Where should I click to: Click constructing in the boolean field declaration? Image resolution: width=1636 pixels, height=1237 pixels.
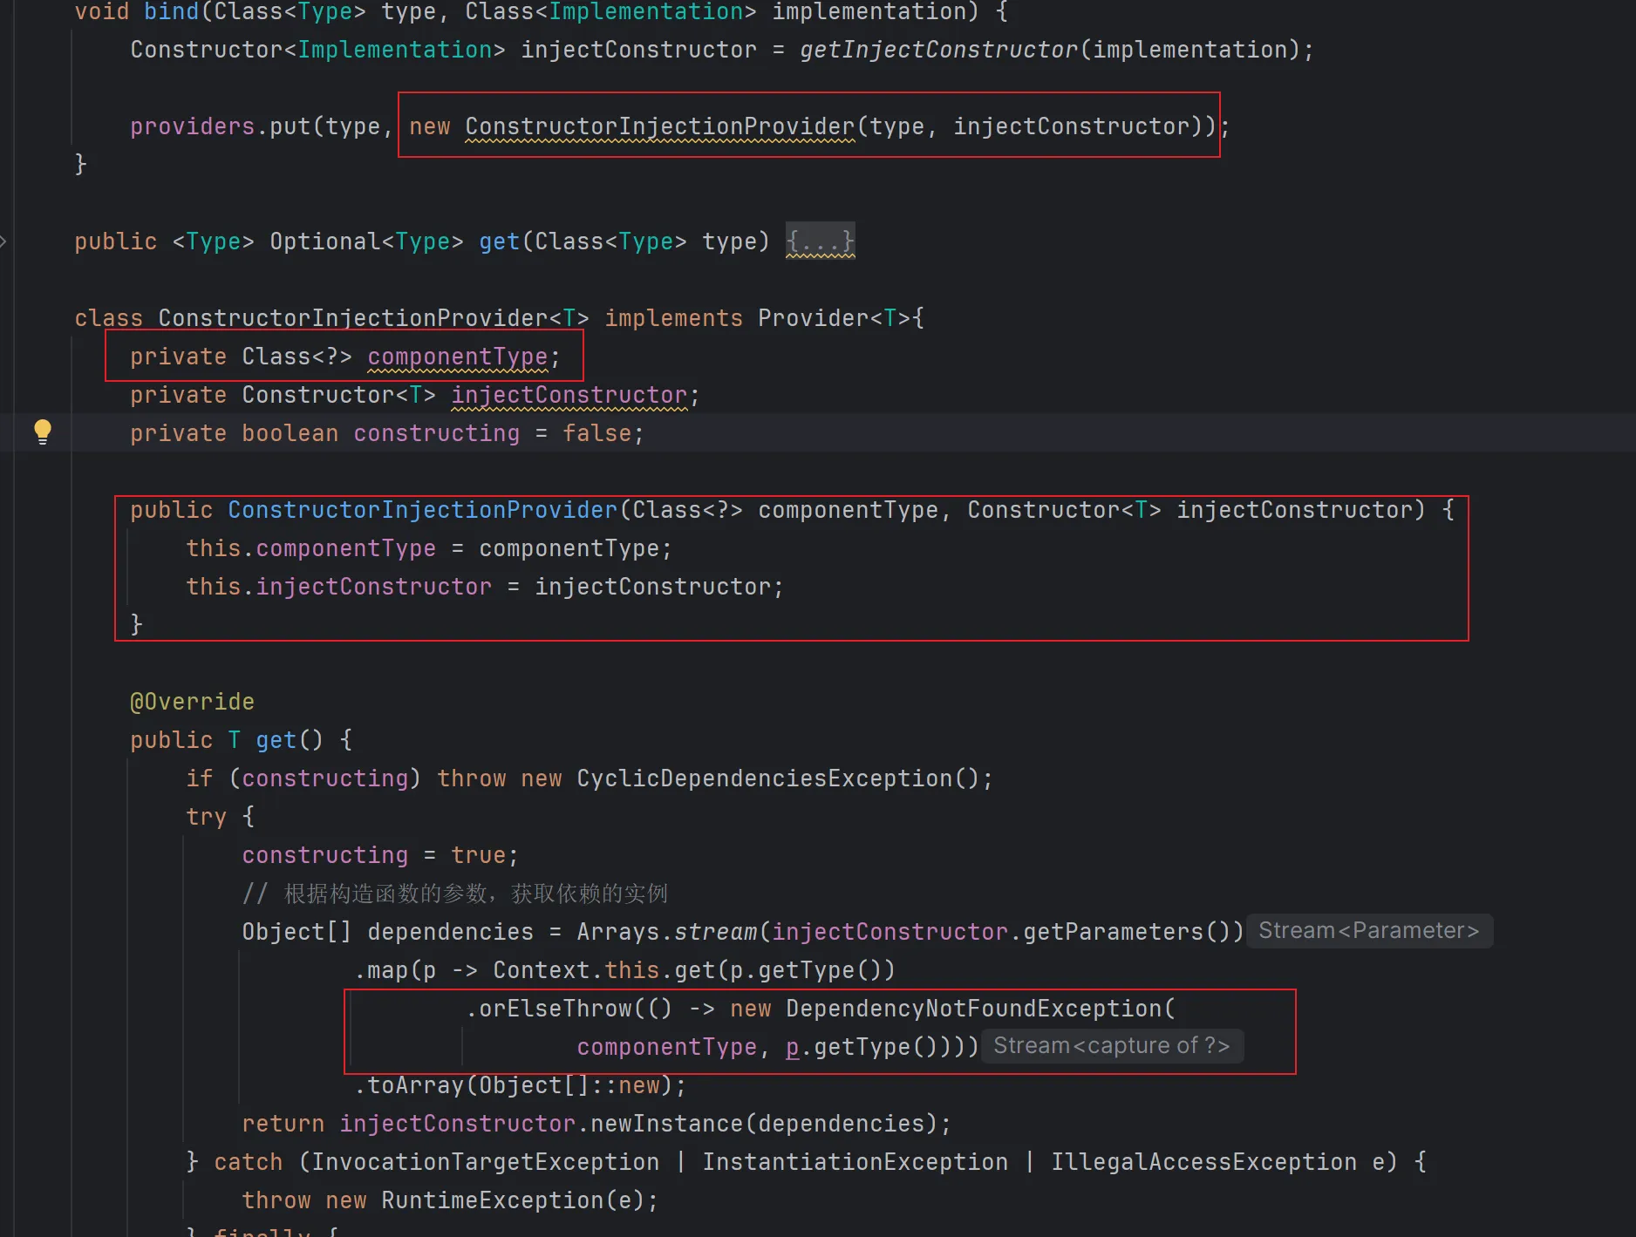click(x=436, y=433)
